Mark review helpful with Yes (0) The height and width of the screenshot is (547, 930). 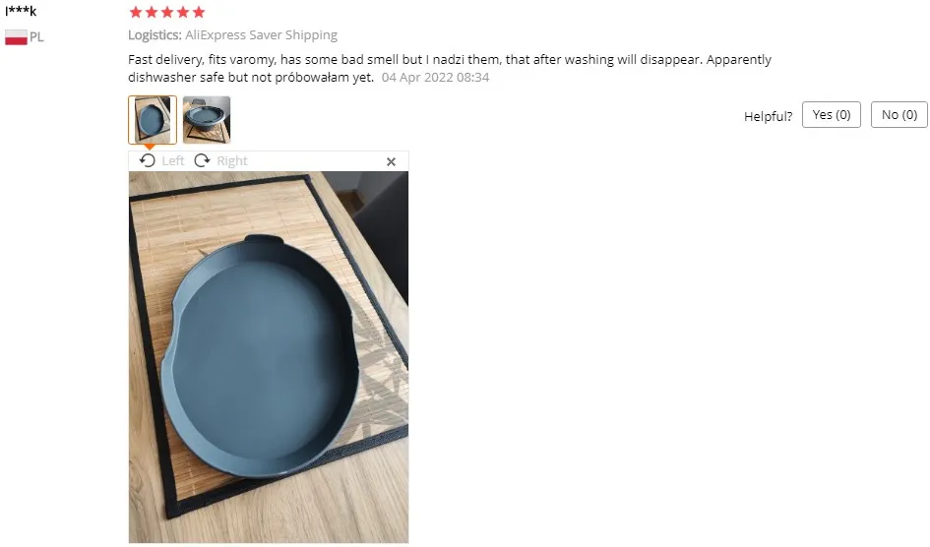[x=831, y=114]
